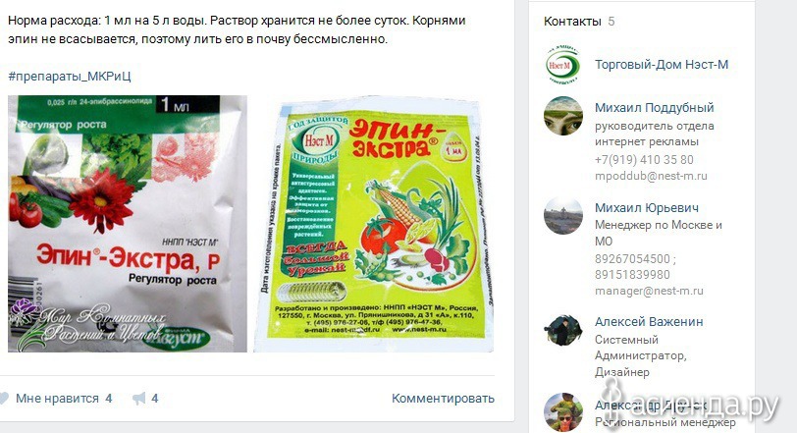Open Торговый-Дом Нэст-М logo avatar
Screen dimensions: 797x433
(563, 65)
